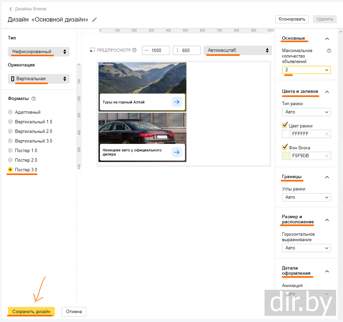
Task: Pick the Постер 1.0 format
Action: pos(10,151)
